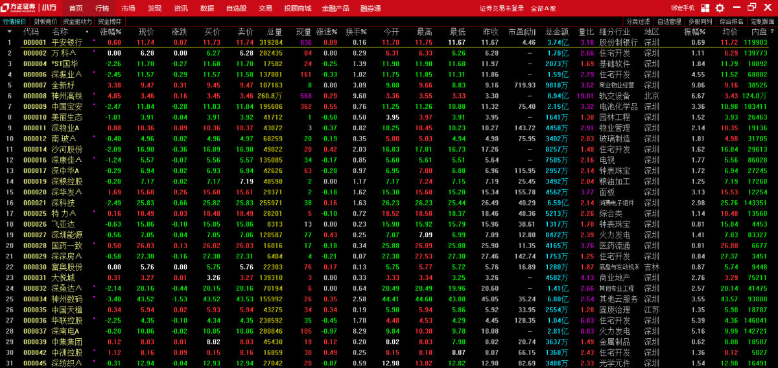Open the 交易 menu item
The image size is (778, 368).
[x=265, y=8]
